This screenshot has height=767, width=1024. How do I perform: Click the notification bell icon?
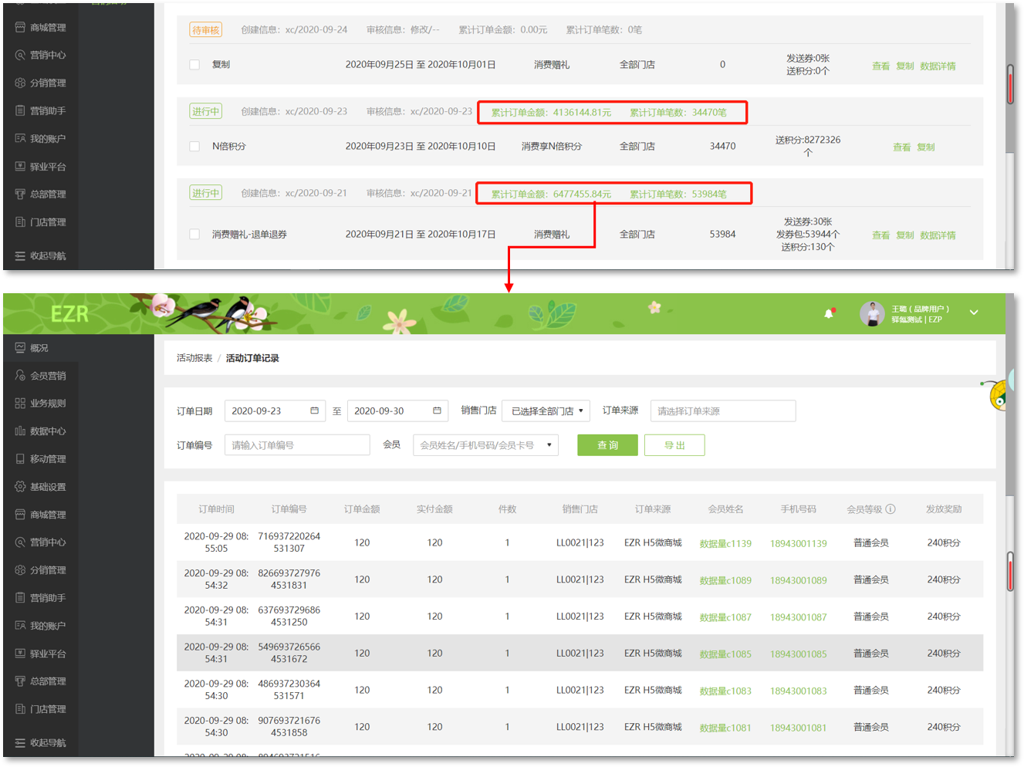[x=829, y=313]
